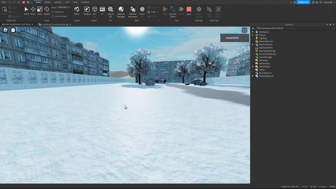336x189 pixels.
Task: Open the FILE menu
Action: 4,2
